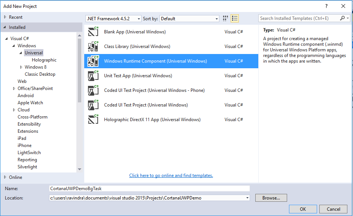Collapse the Visual C# tree node
The width and height of the screenshot is (353, 216).
coord(6,39)
